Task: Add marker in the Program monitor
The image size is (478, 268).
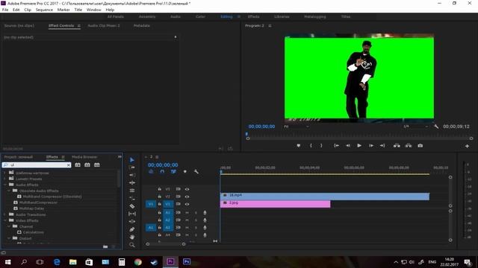Action: (x=299, y=146)
